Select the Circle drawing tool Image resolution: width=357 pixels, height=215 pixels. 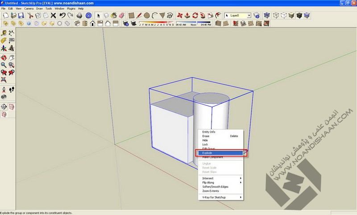click(146, 15)
